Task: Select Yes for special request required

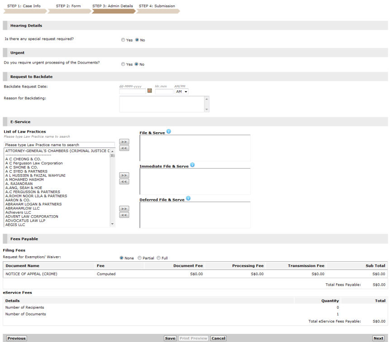Action: [123, 40]
